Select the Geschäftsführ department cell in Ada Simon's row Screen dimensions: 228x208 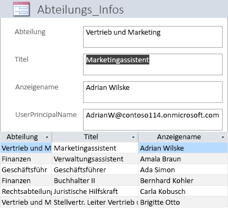(26, 170)
